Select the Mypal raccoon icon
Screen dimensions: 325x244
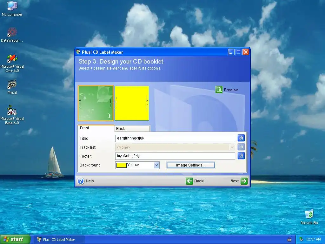click(x=12, y=87)
